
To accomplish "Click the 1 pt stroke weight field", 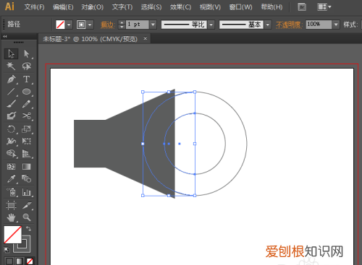I will pos(137,25).
